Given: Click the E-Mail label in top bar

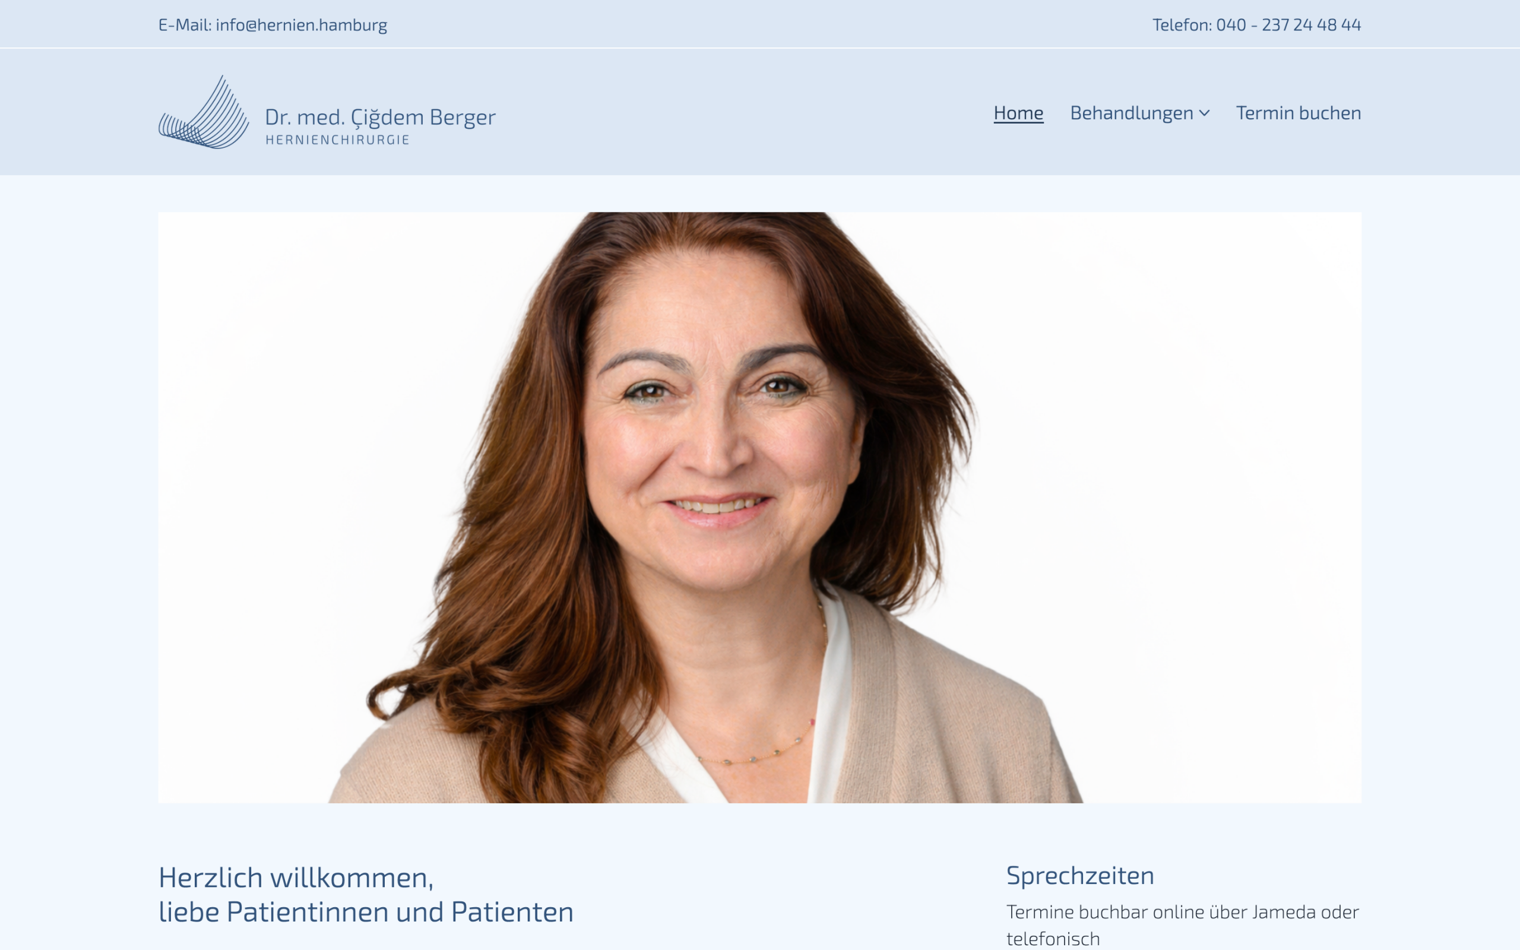Looking at the screenshot, I should click(185, 24).
